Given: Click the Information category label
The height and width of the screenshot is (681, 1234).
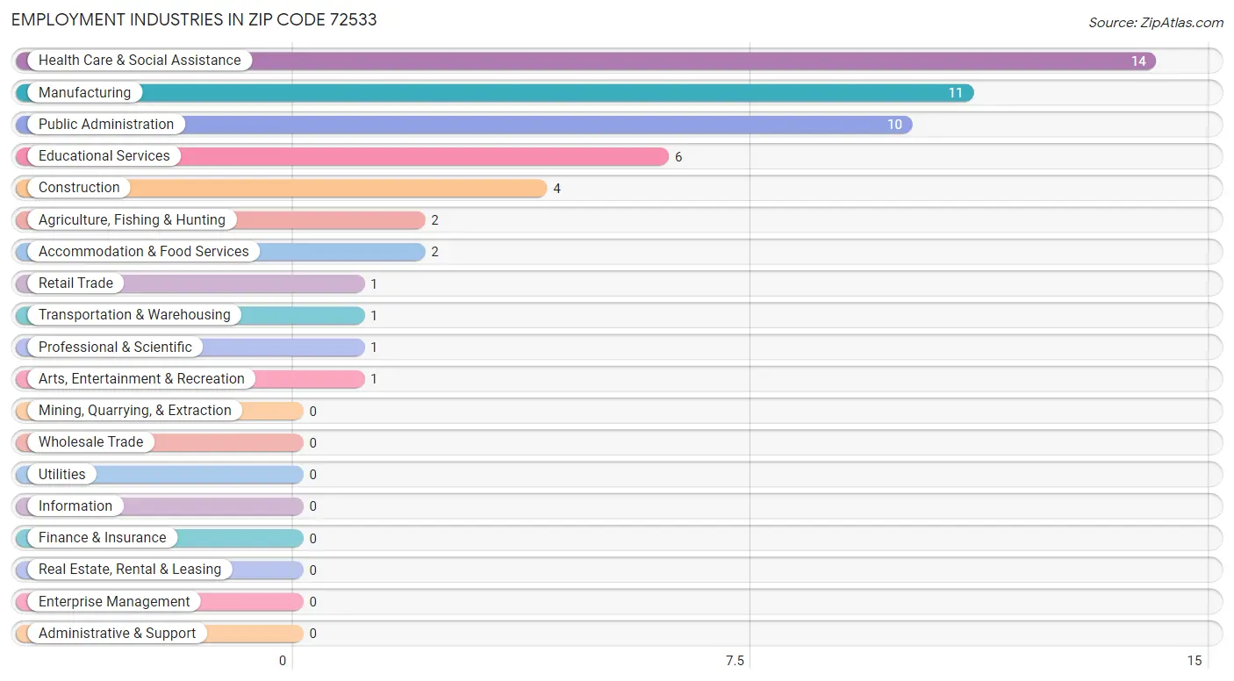Looking at the screenshot, I should [75, 506].
